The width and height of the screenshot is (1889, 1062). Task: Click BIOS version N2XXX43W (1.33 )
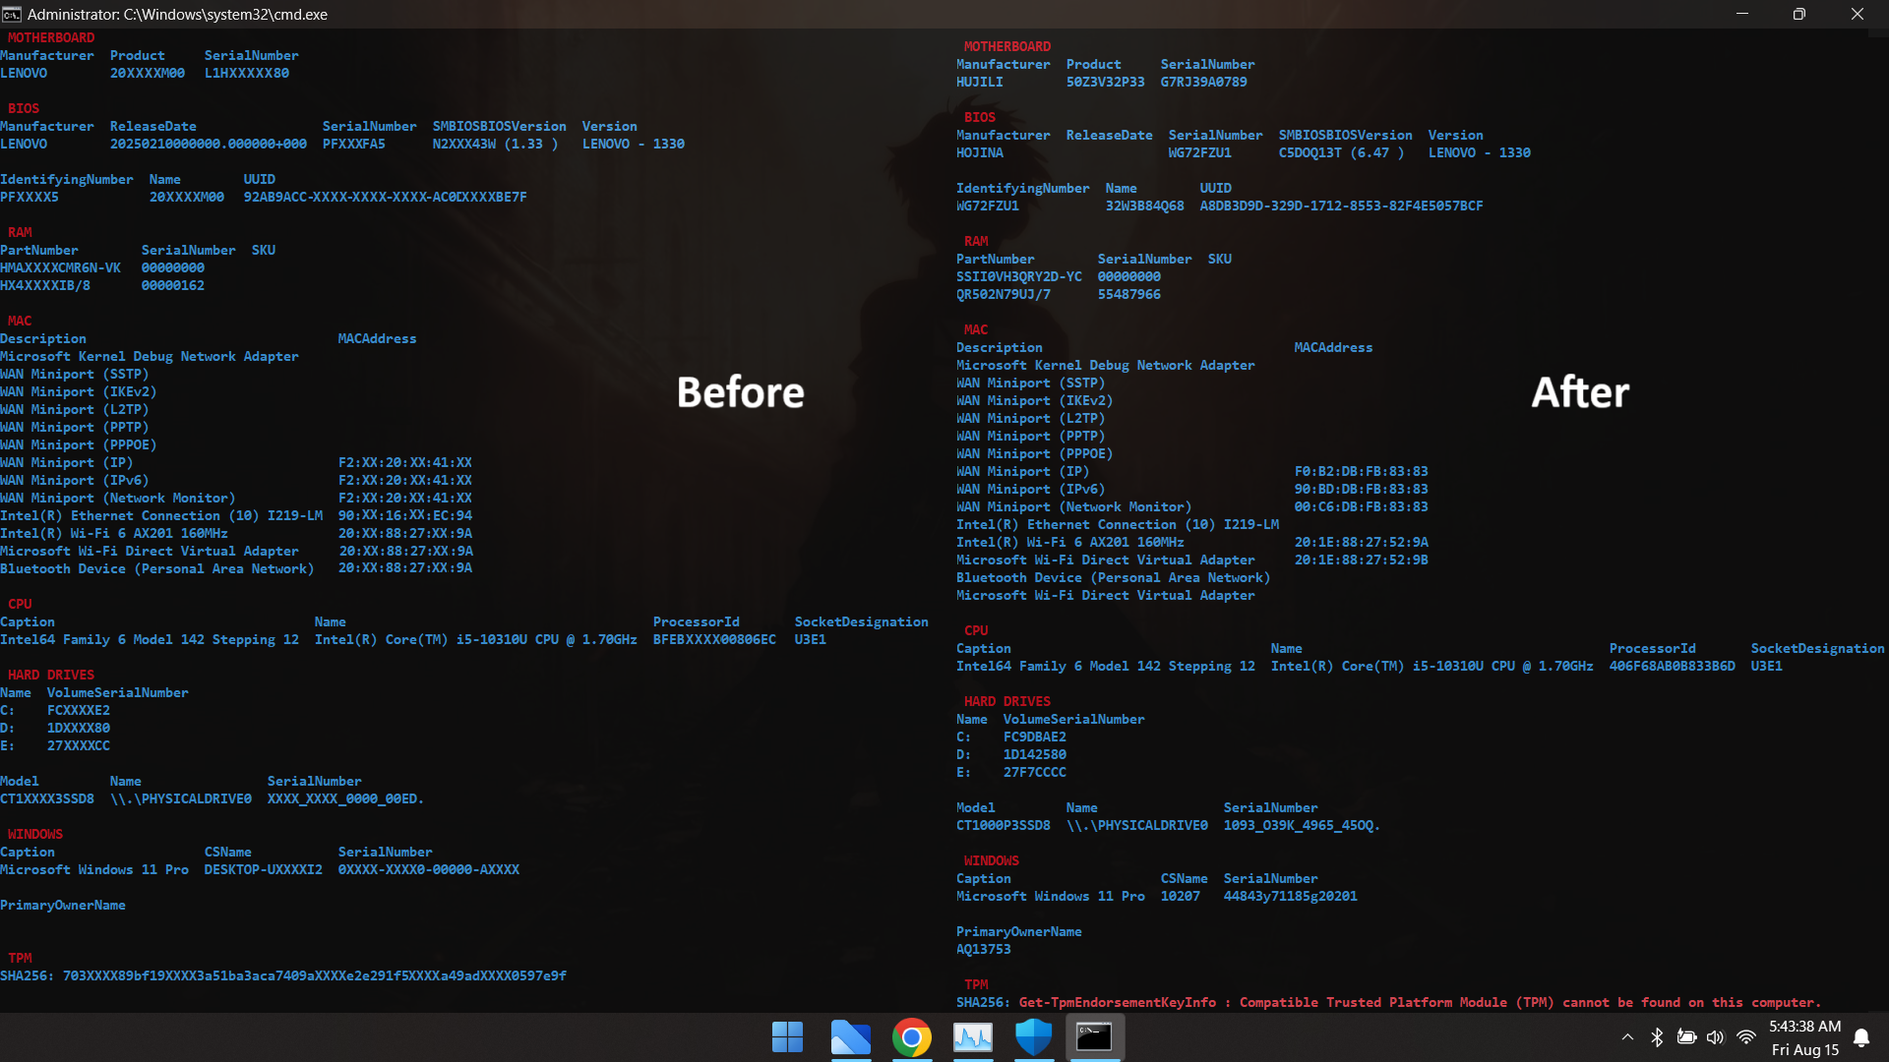click(x=496, y=144)
